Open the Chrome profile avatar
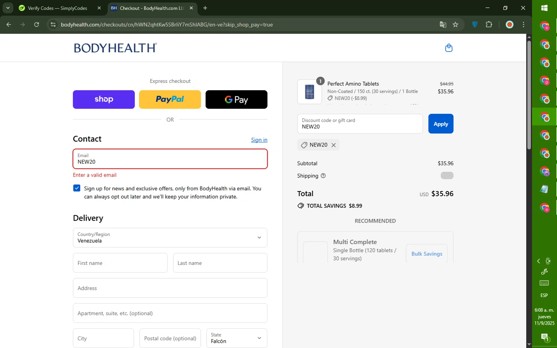Screen dimensions: 557x348 510,24
